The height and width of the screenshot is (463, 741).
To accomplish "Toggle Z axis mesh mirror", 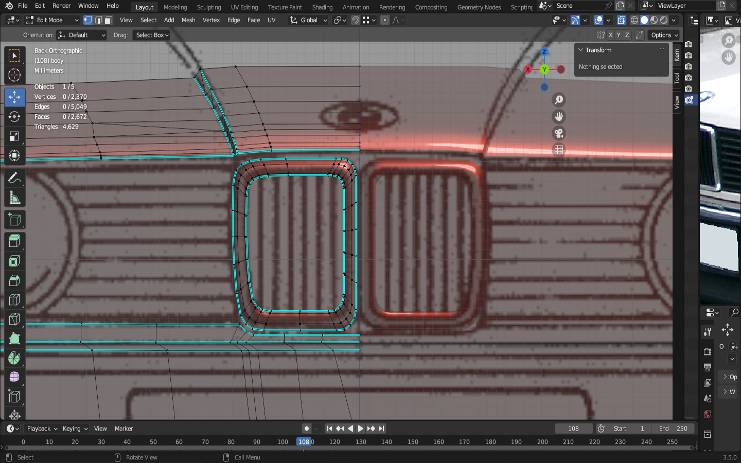I will tap(627, 35).
